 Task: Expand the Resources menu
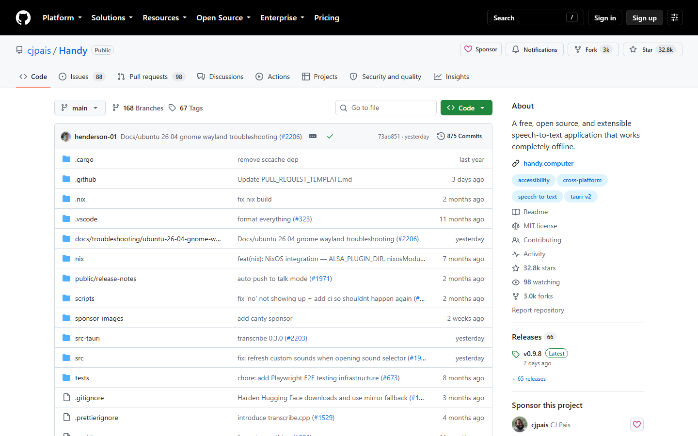[164, 18]
